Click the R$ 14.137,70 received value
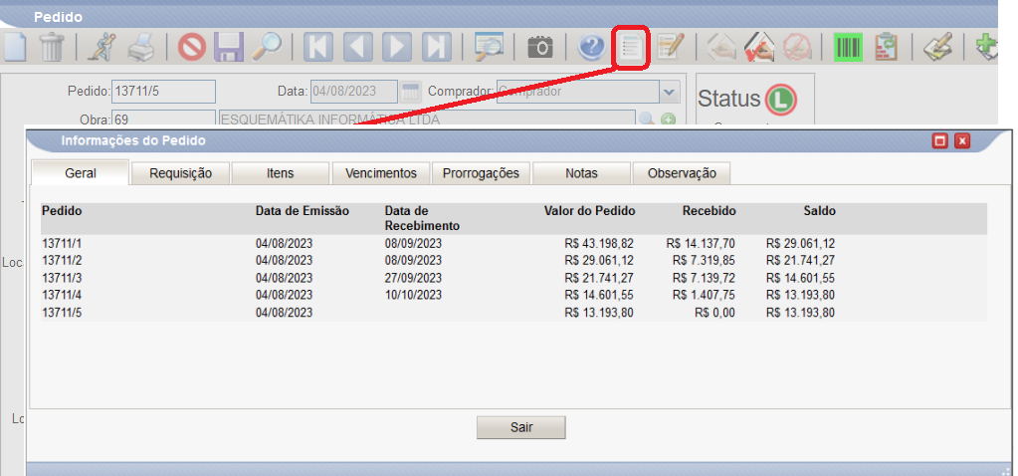Viewport: 1018px width, 476px height. point(701,244)
